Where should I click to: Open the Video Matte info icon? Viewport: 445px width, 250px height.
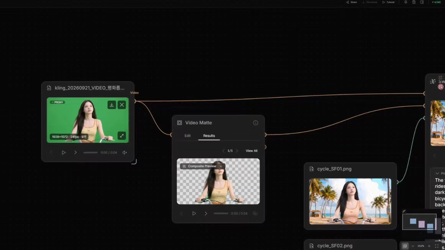[255, 123]
